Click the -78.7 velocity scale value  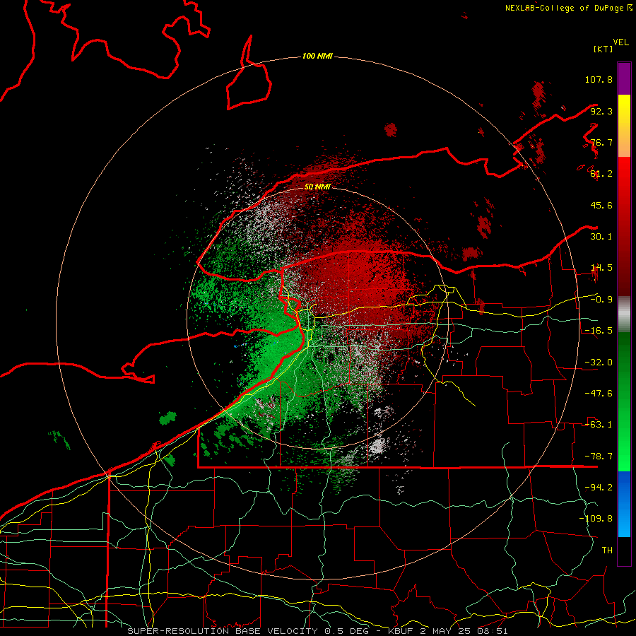[x=599, y=457]
